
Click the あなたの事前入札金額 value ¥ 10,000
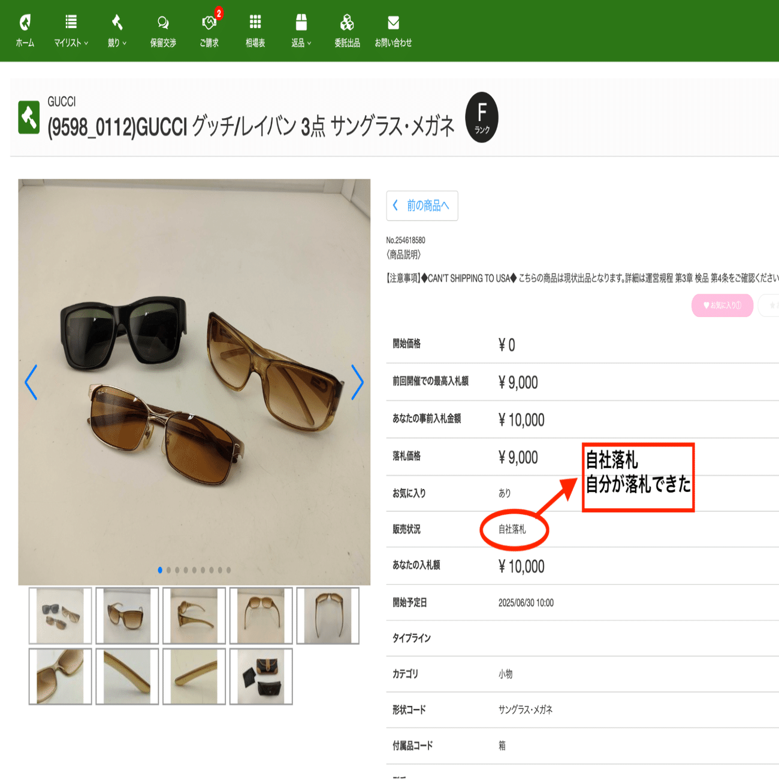521,419
